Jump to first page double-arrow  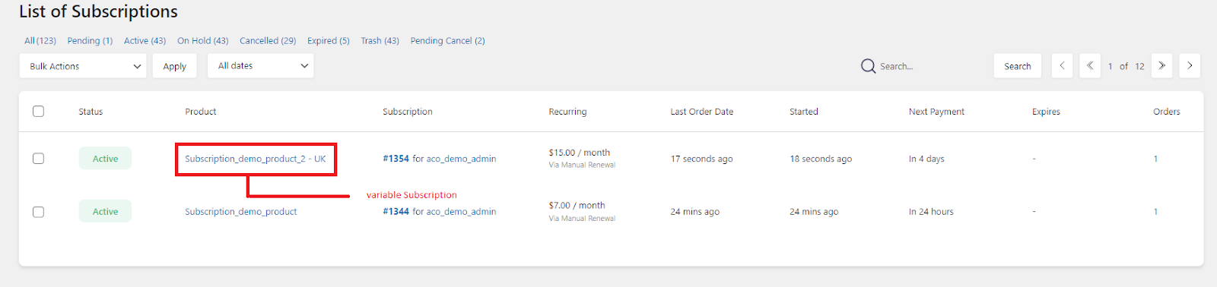pos(1090,66)
